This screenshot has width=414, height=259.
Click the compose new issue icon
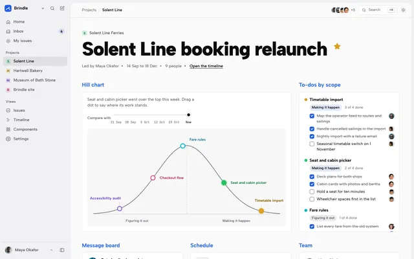coord(62,8)
